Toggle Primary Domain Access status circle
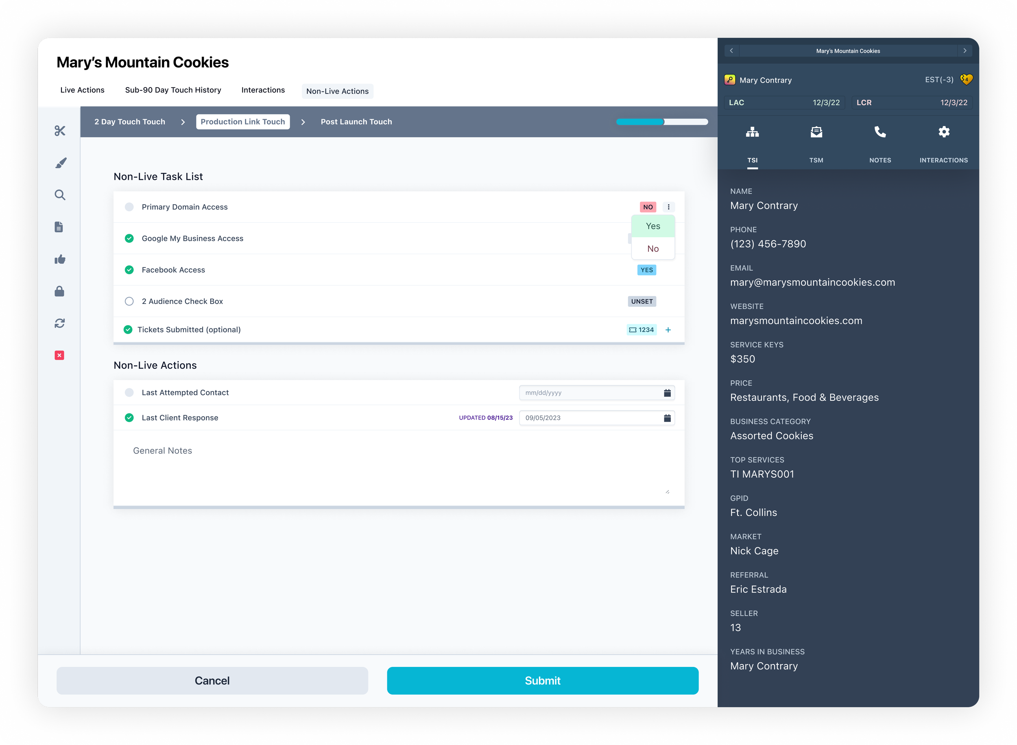This screenshot has width=1017, height=745. tap(129, 207)
